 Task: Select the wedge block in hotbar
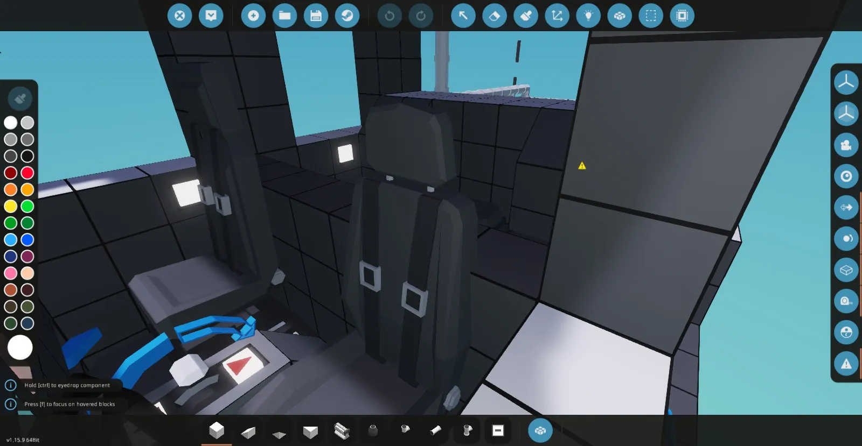(248, 431)
